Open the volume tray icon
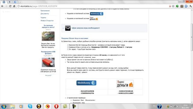Image resolution: width=193 pixels, height=109 pixels. (178, 106)
